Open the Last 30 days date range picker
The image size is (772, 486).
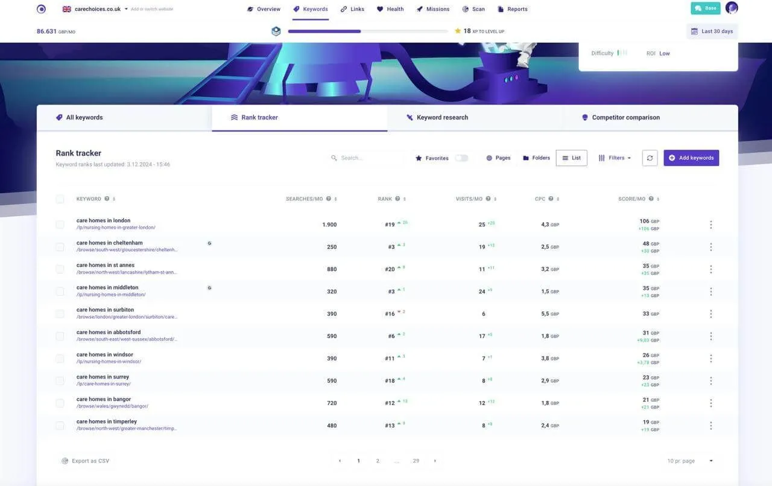[712, 31]
